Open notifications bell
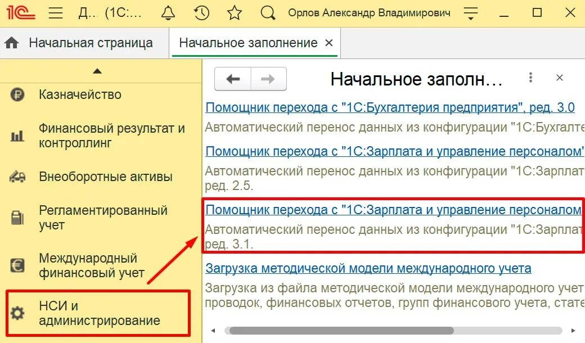The height and width of the screenshot is (343, 585). [168, 13]
